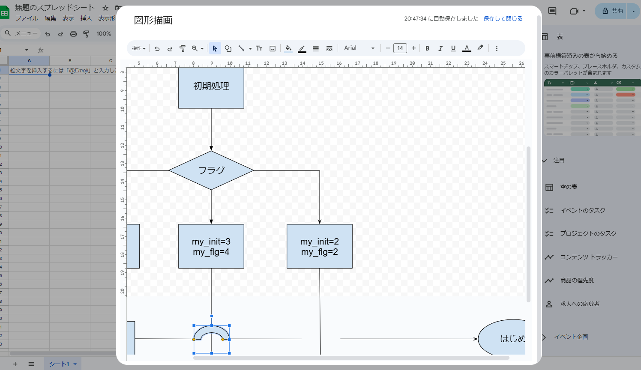Star the spreadsheet
This screenshot has height=370, width=641.
point(105,8)
